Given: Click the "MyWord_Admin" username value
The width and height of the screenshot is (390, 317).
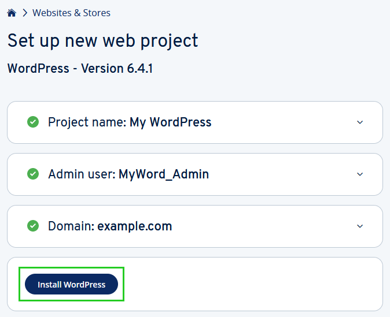Looking at the screenshot, I should [x=164, y=174].
